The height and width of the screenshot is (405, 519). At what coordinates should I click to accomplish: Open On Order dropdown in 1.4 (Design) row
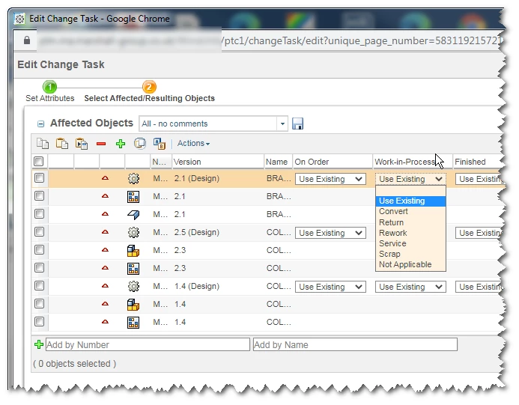(x=330, y=287)
